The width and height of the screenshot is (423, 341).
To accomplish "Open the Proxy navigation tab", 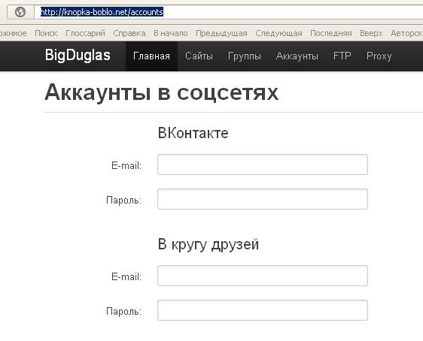I will pos(379,56).
